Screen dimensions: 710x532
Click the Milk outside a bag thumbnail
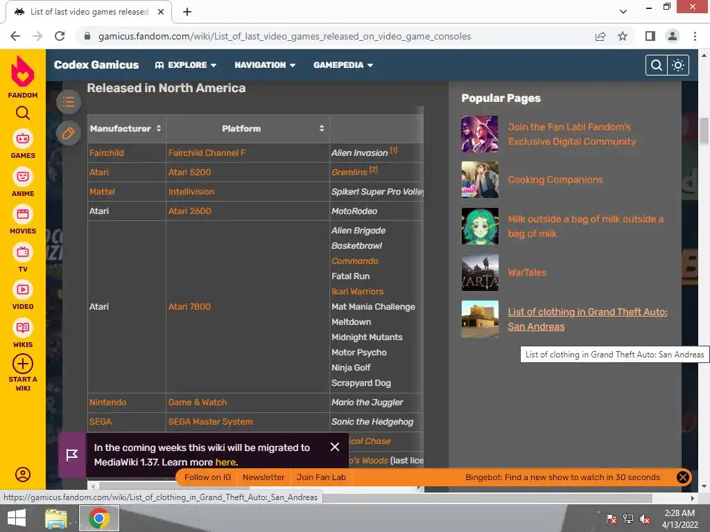tap(480, 227)
